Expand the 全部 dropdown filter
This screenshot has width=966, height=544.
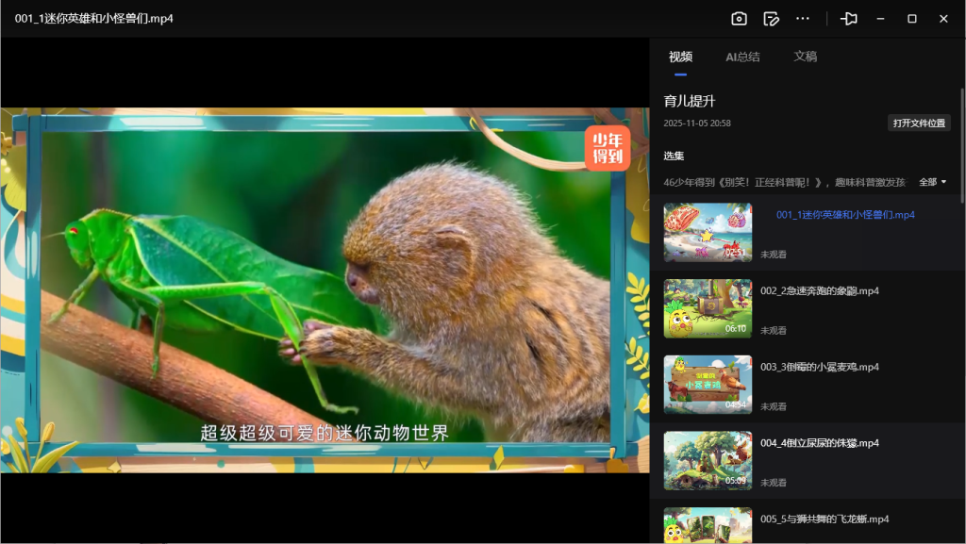(x=932, y=182)
